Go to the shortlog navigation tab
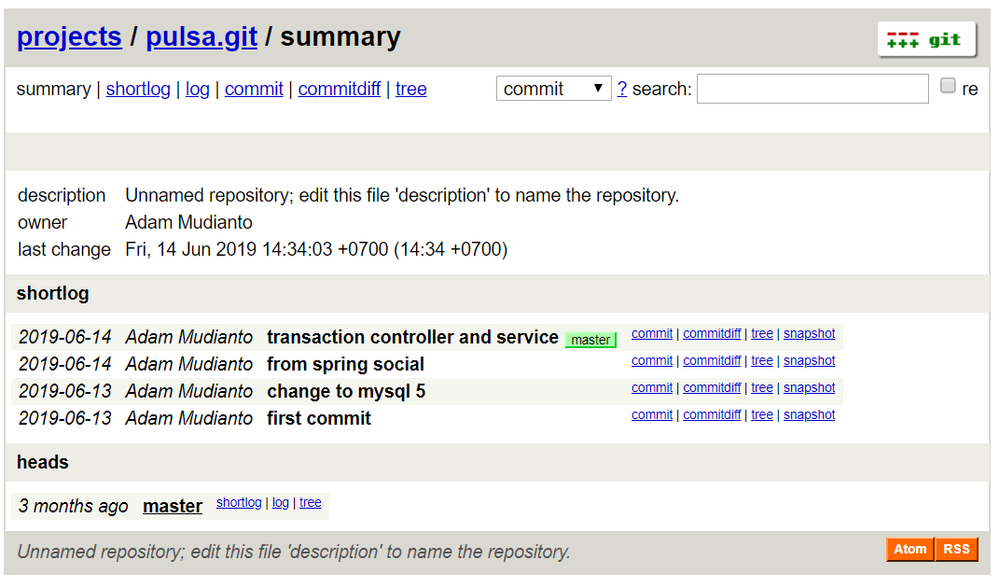 138,89
